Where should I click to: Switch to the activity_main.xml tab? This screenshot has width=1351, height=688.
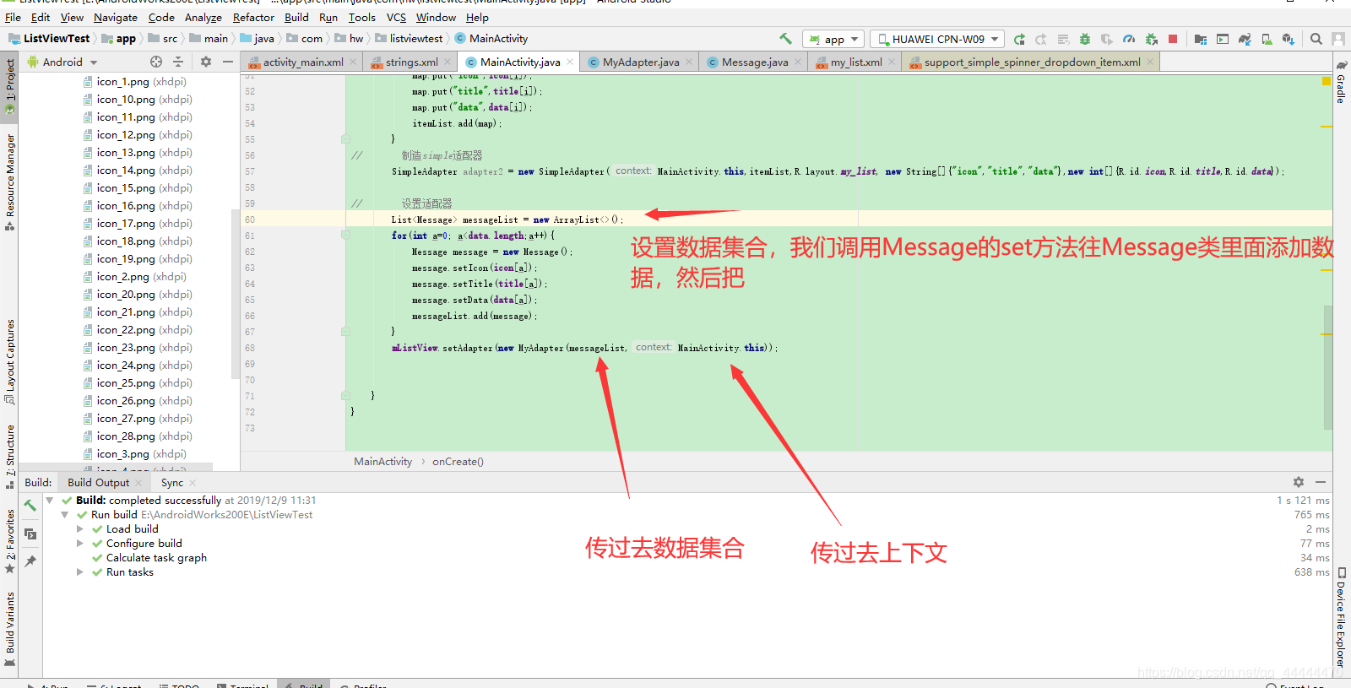coord(303,62)
